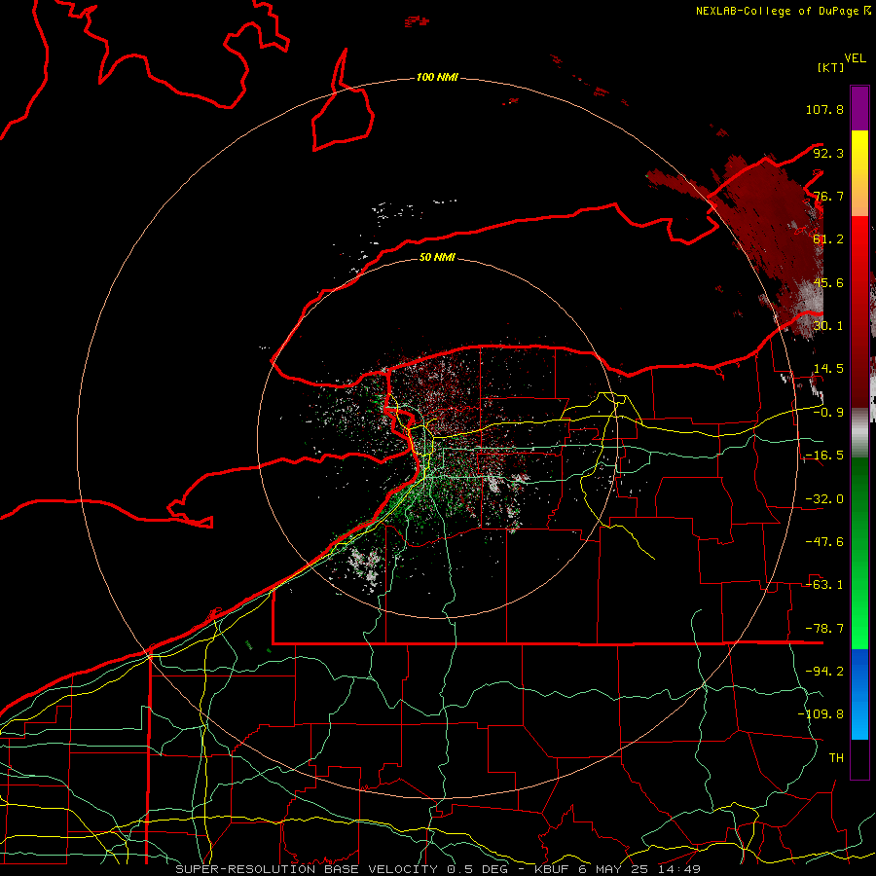This screenshot has height=876, width=876.
Task: Select the -16.5 scale value
Action: pos(824,456)
